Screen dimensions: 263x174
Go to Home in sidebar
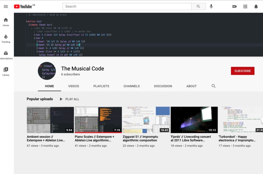pos(6,22)
